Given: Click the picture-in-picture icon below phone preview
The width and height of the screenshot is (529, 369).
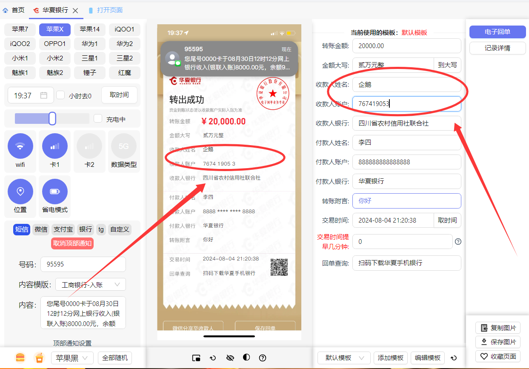Looking at the screenshot, I should (196, 358).
